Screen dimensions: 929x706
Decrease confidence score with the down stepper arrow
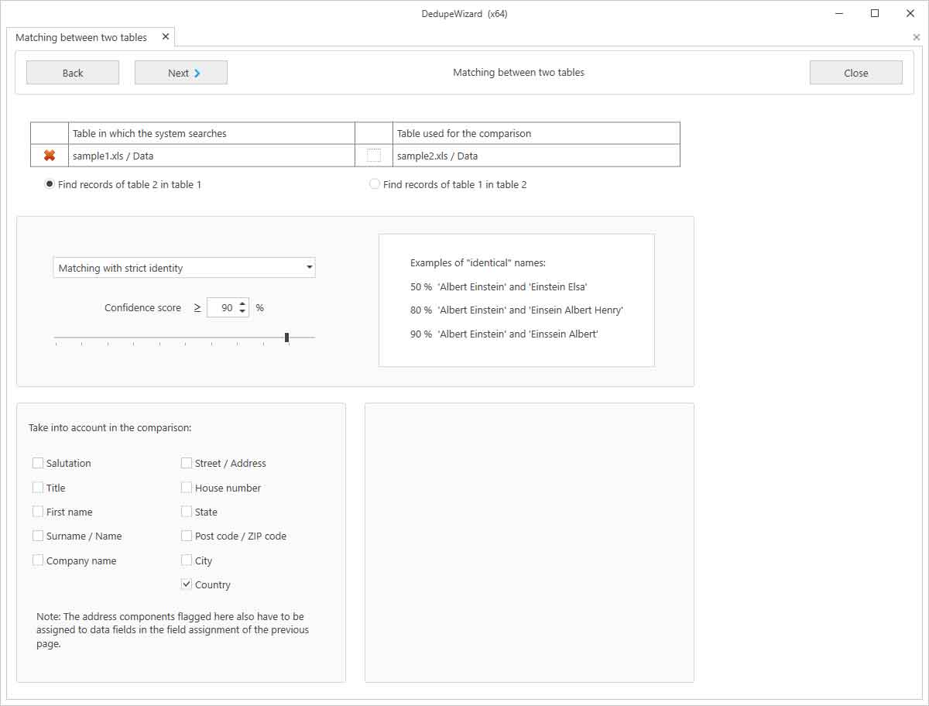point(242,311)
